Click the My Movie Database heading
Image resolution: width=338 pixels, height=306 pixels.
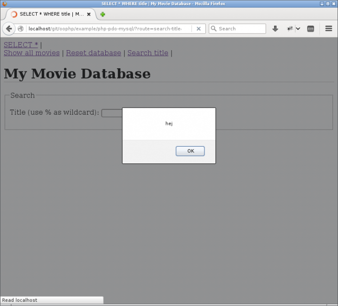[x=77, y=74]
